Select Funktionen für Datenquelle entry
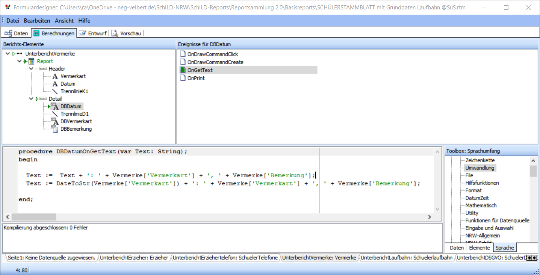 click(x=497, y=221)
